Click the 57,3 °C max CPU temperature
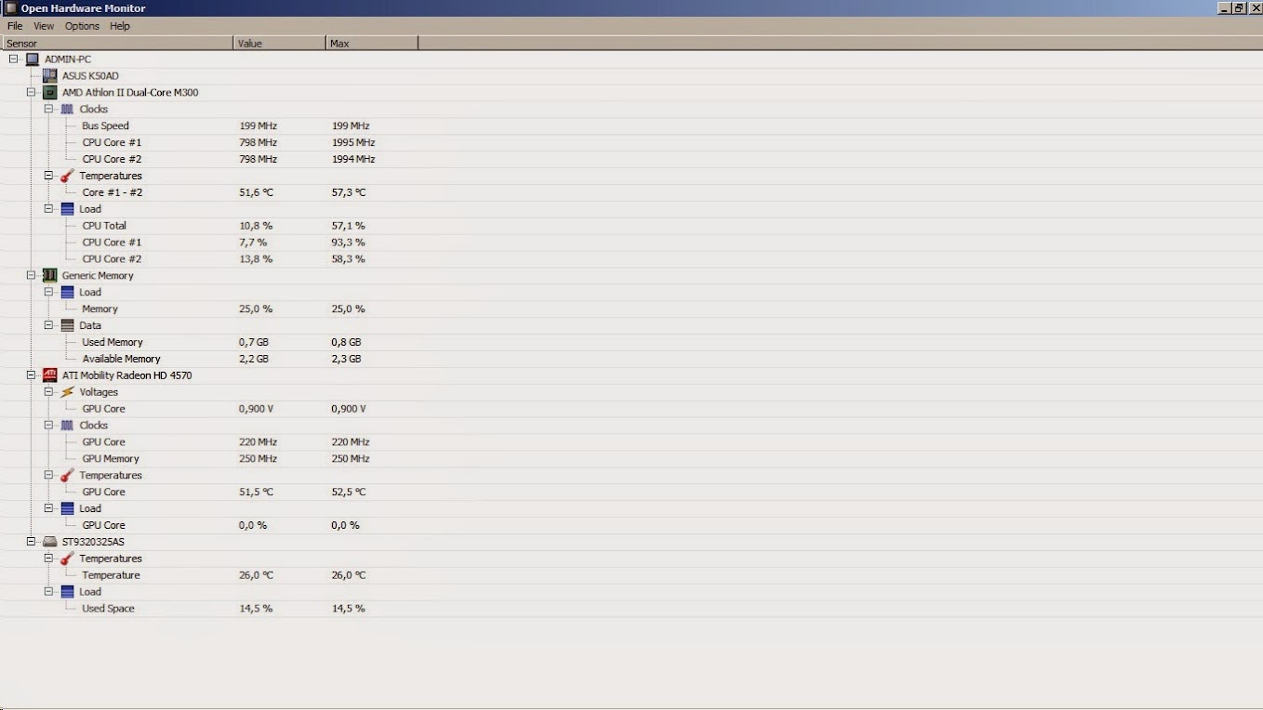This screenshot has width=1263, height=710. click(349, 192)
